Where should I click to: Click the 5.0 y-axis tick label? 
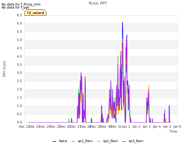19,40
